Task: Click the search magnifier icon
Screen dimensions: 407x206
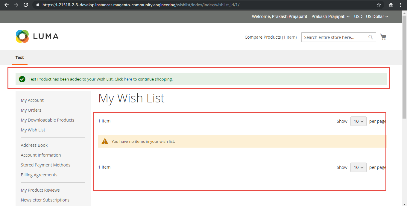Action: [x=370, y=37]
